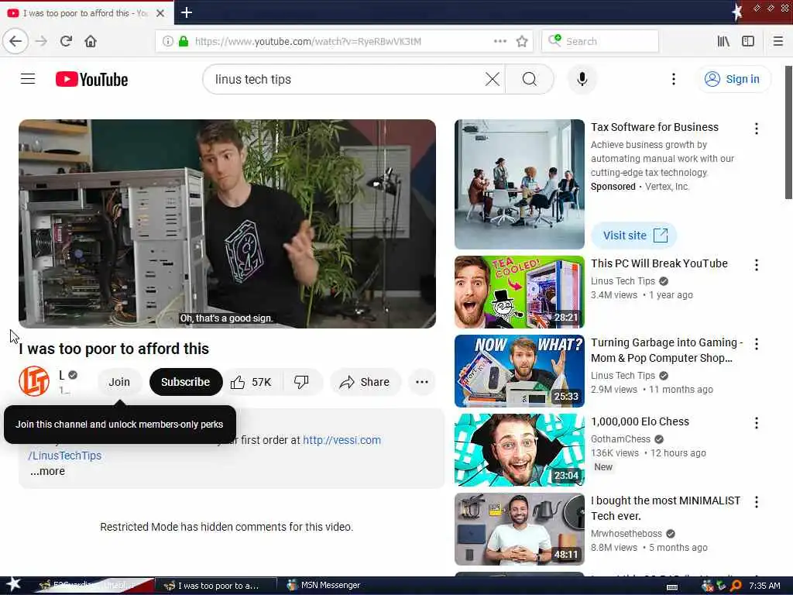Click the video title 'I was too poor to afford this'
The height and width of the screenshot is (595, 793).
pos(114,349)
